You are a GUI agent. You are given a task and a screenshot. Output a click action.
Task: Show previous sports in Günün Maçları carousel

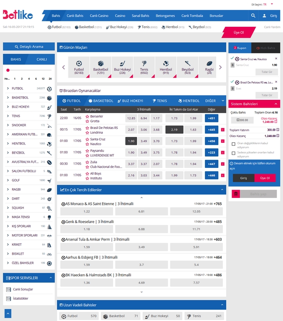click(63, 67)
